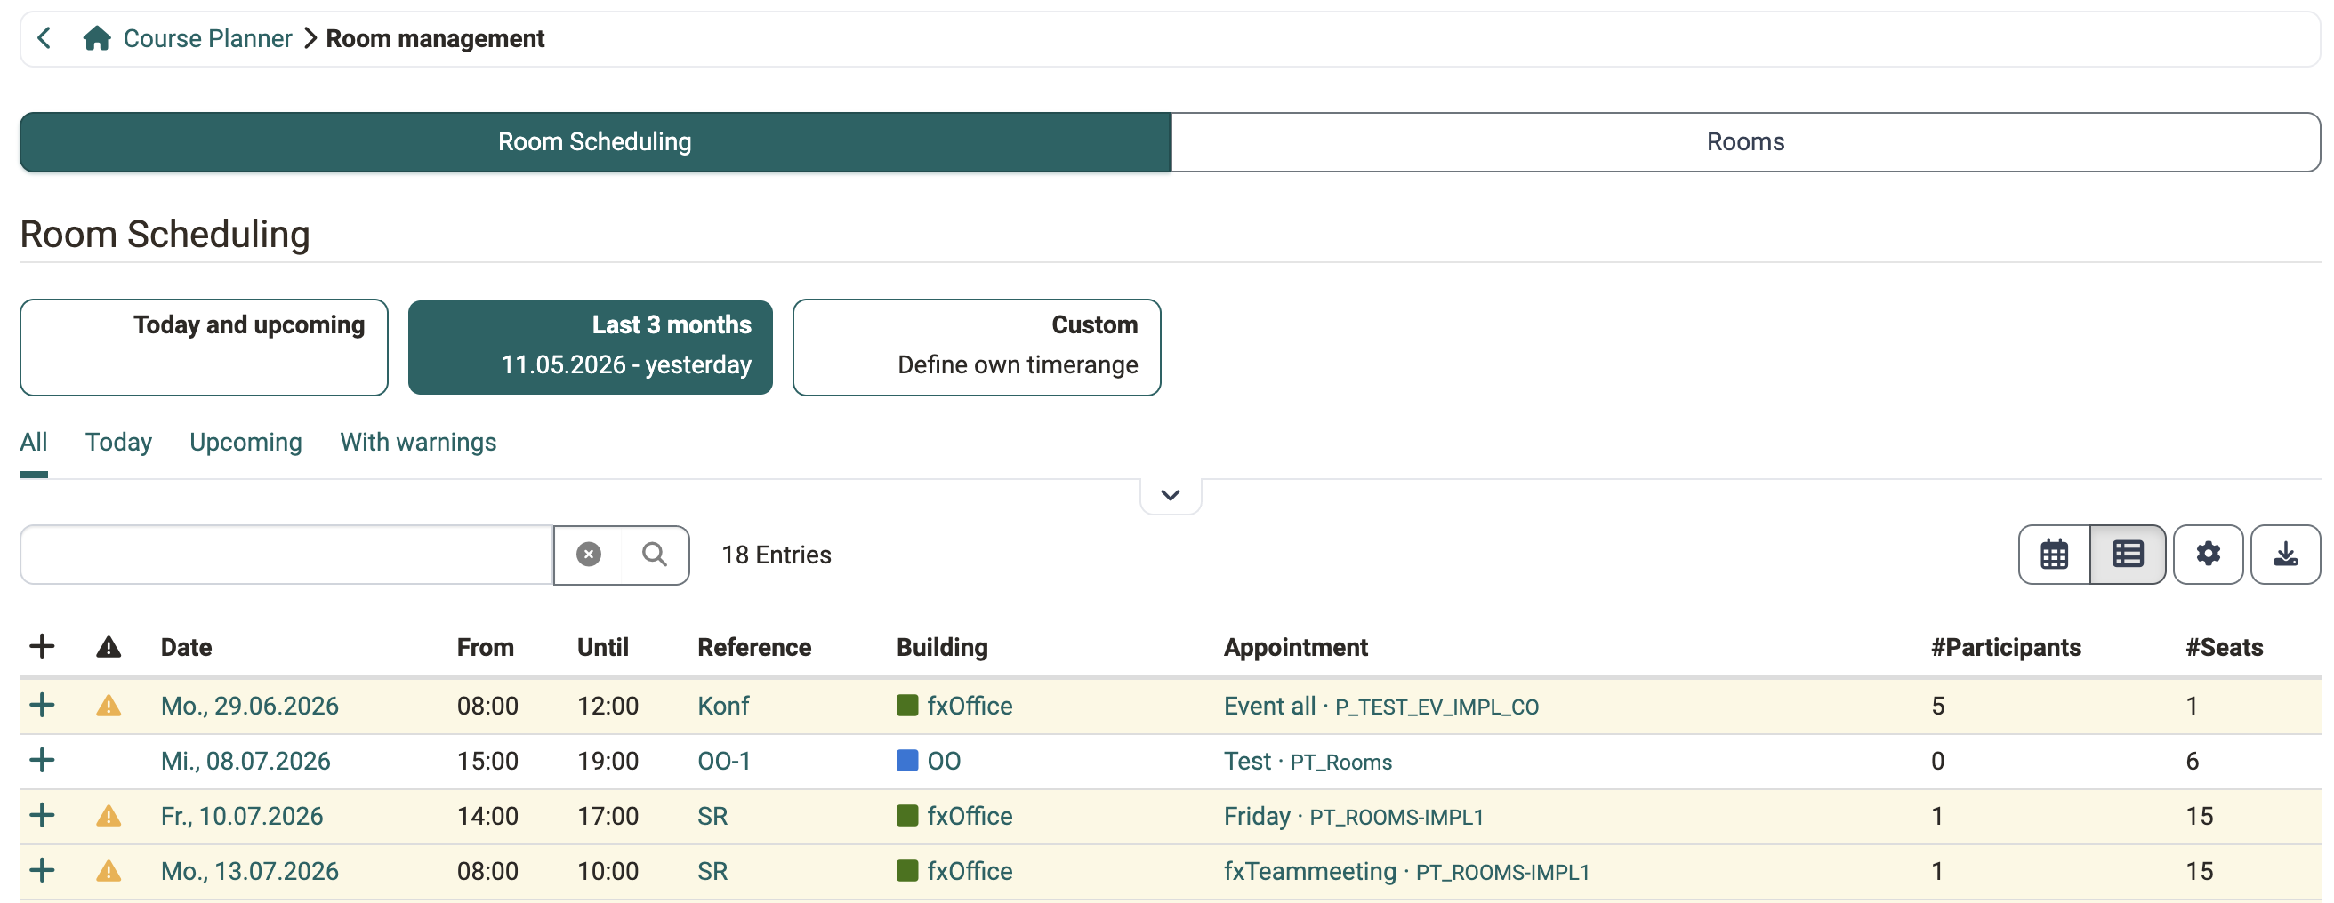Click blue swatch of OO building
Viewport: 2334px width, 903px height.
pyautogui.click(x=907, y=761)
